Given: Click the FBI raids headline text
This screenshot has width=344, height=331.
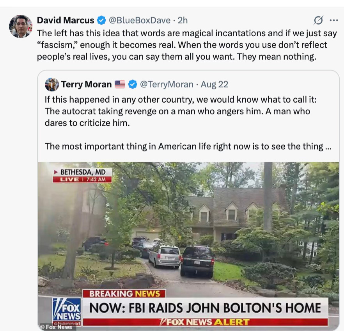Looking at the screenshot, I should (205, 308).
